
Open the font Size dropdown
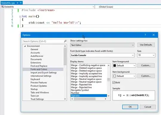click(x=146, y=55)
